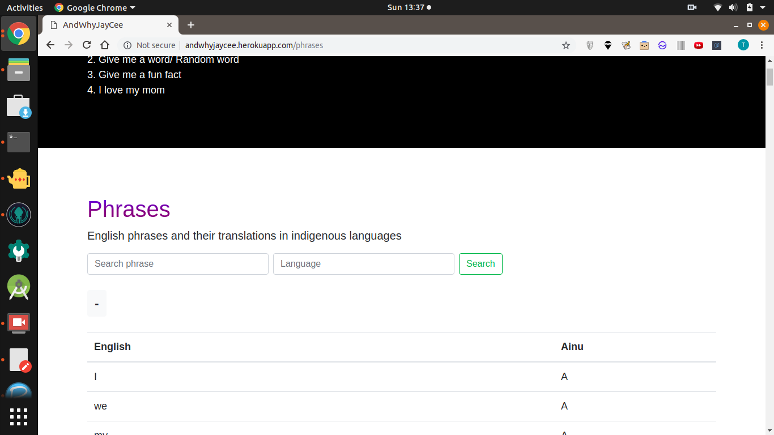Open the volume indicator in top bar
The height and width of the screenshot is (435, 774).
[733, 7]
